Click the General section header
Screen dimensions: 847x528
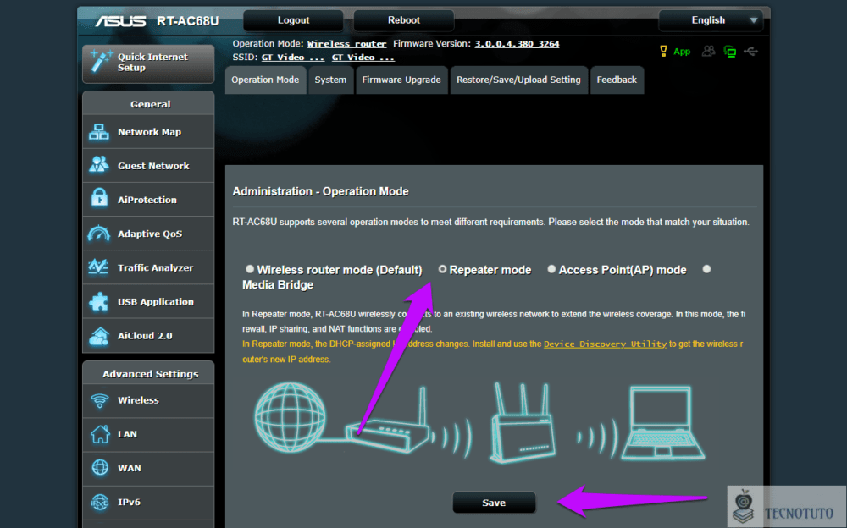150,104
